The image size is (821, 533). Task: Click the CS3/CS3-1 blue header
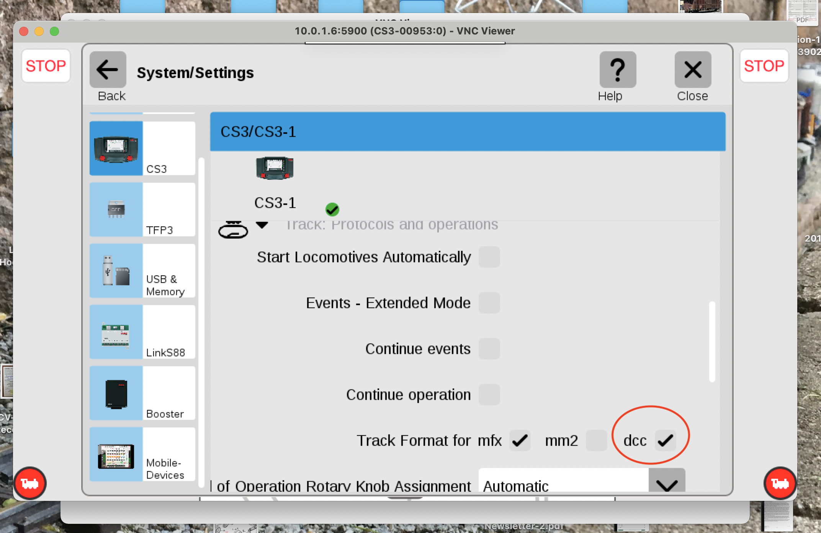pyautogui.click(x=468, y=132)
